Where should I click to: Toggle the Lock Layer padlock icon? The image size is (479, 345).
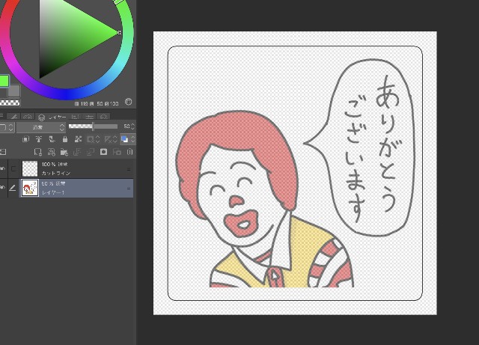pyautogui.click(x=65, y=139)
